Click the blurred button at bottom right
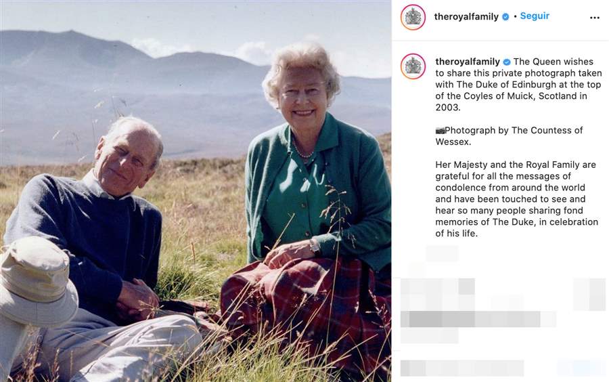This screenshot has height=382, width=609. coord(581,368)
